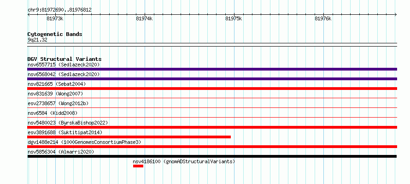Viewport: 410px width, 184px height.
Task: Select the purple nsv6557715 variant bar
Action: (x=212, y=69)
